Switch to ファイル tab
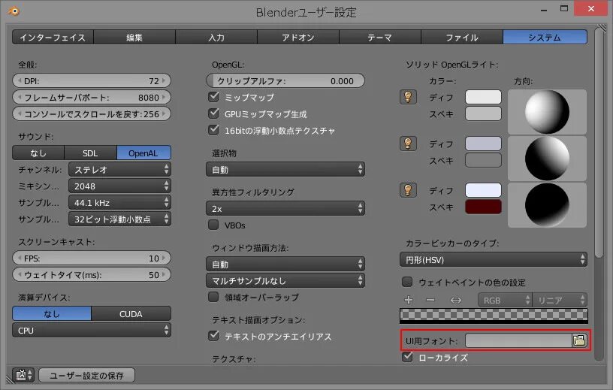613x390 pixels. pos(462,37)
